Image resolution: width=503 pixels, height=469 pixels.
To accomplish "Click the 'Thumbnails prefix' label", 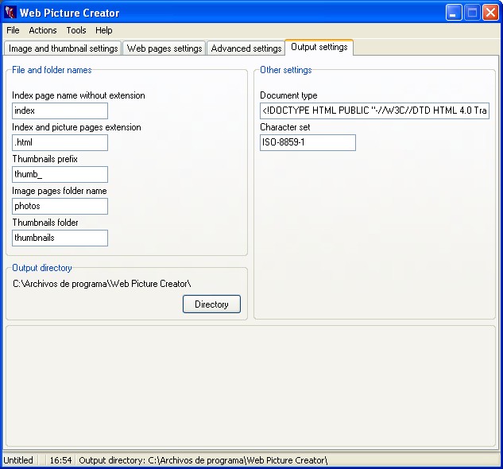I will click(x=45, y=159).
